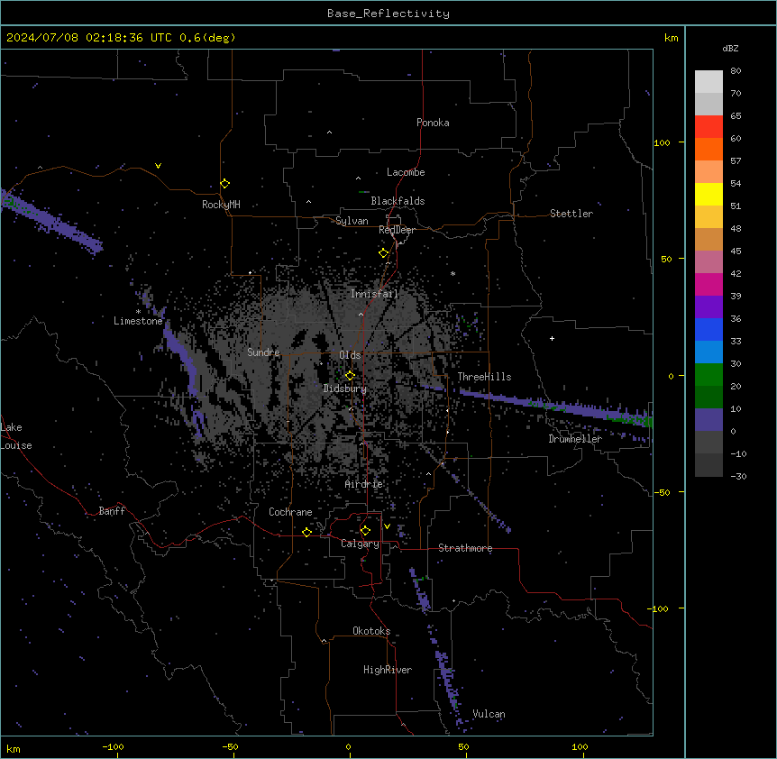Click the Sylvan label on map
Image resolution: width=777 pixels, height=759 pixels.
(x=352, y=221)
